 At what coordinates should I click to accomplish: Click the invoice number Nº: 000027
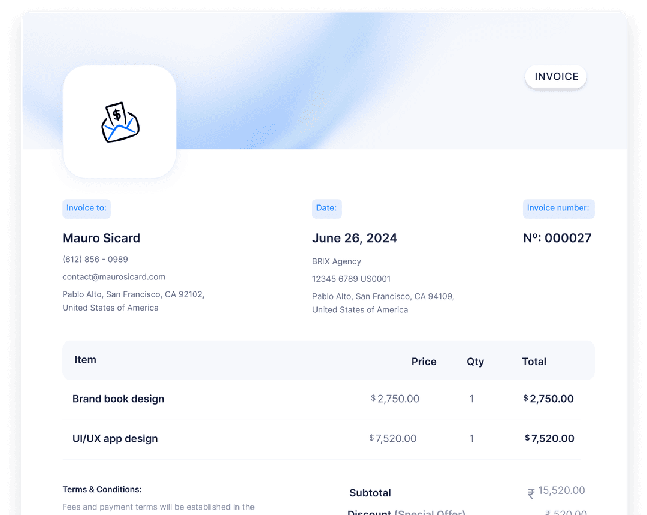pyautogui.click(x=557, y=238)
